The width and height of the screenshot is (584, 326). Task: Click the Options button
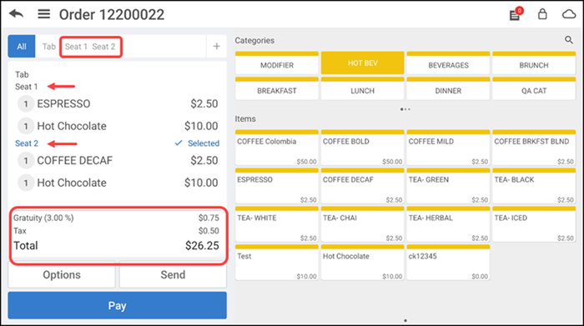point(62,274)
